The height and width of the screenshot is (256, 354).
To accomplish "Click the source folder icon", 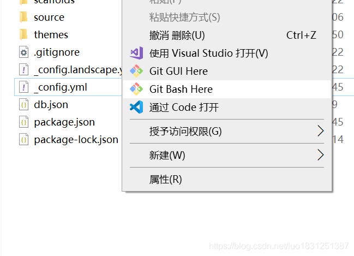I will (x=23, y=17).
